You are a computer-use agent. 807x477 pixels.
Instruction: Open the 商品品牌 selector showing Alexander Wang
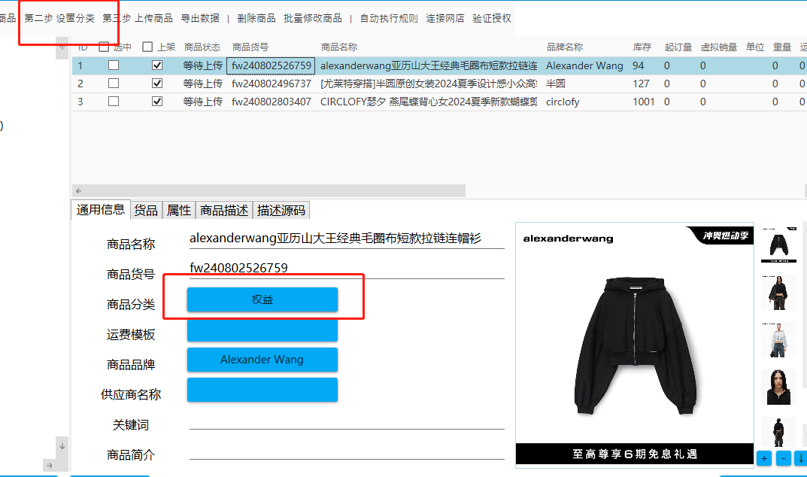tap(262, 360)
